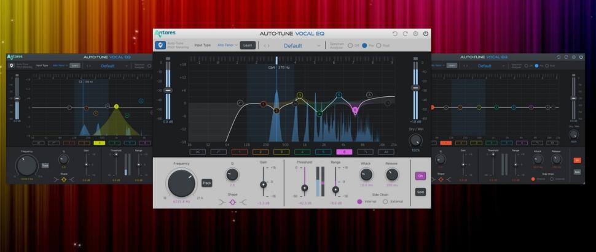Select band 4 tab below the EQ graph
596x252 pixels.
pos(302,151)
